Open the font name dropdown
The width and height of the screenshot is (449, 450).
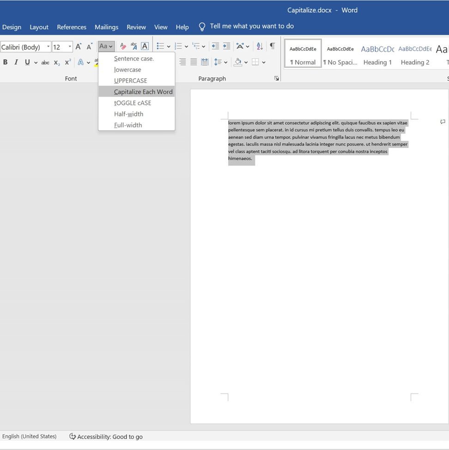[48, 47]
